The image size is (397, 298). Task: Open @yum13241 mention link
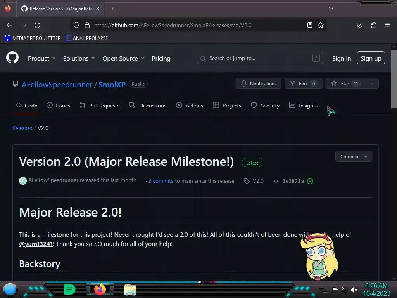pyautogui.click(x=36, y=244)
